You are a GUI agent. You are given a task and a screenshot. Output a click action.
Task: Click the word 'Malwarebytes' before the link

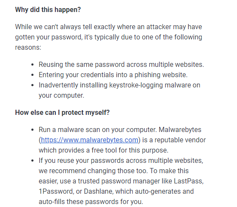click(x=180, y=130)
